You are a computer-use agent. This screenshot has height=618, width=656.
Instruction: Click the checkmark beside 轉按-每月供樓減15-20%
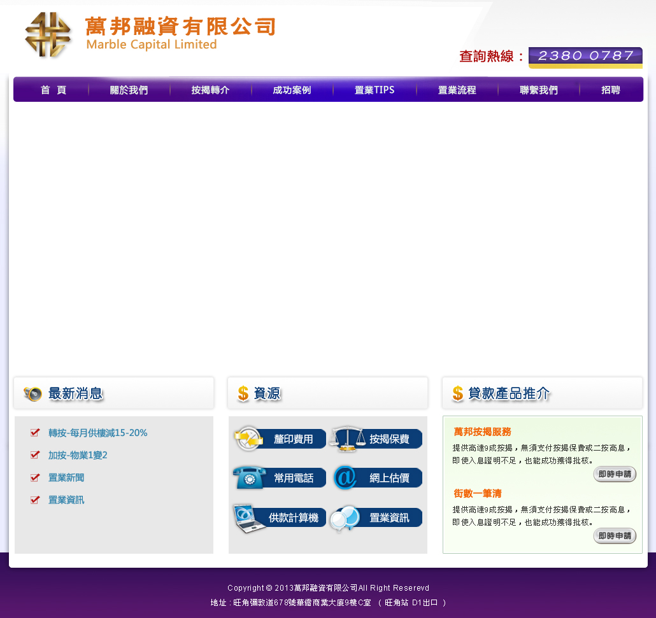tap(35, 433)
